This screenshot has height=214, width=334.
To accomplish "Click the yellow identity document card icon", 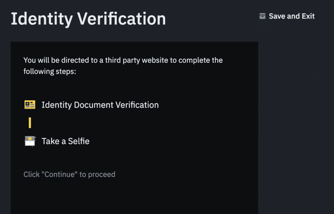I will [x=30, y=105].
